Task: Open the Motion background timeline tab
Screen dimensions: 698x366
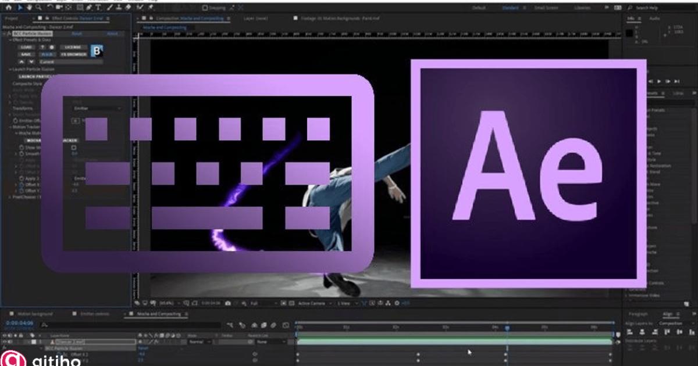Action: pyautogui.click(x=34, y=314)
